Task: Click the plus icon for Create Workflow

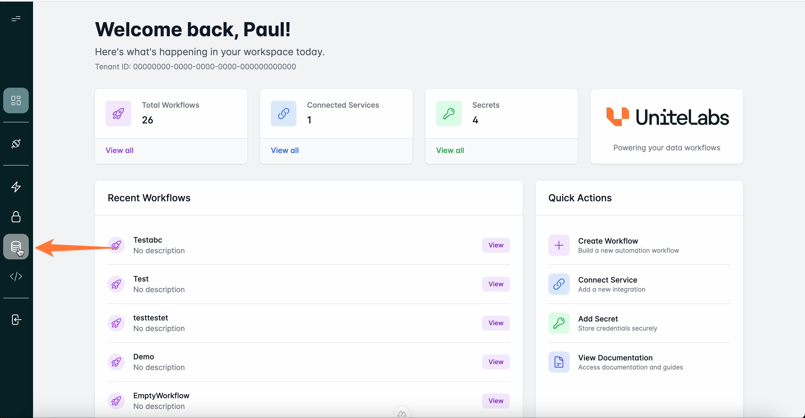Action: coord(559,245)
